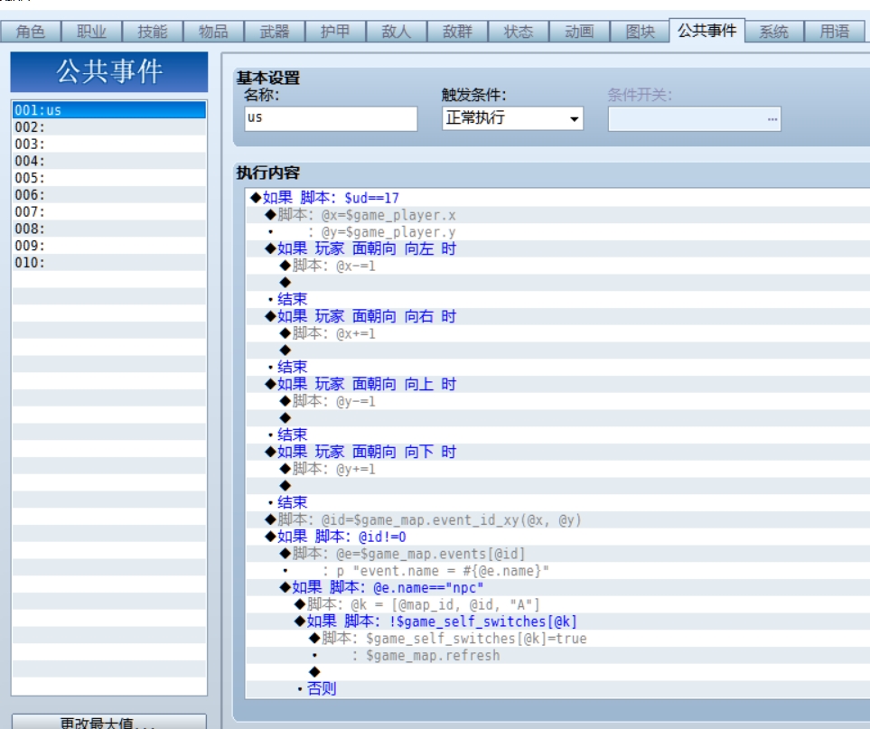Click the line $game_map.refresh
Image resolution: width=870 pixels, height=729 pixels.
[557, 655]
